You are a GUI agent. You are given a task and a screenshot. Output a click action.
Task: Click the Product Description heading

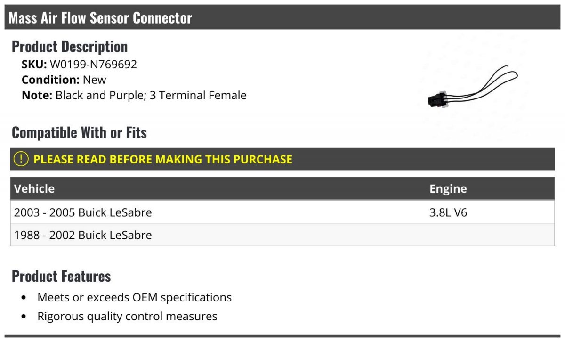70,46
